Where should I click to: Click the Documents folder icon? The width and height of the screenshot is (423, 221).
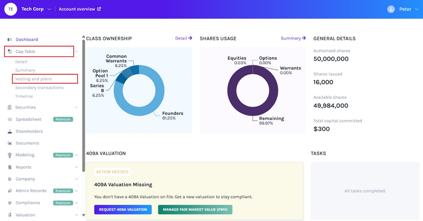click(10, 143)
